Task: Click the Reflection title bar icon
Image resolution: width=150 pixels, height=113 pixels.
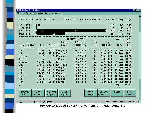Action: click(18, 10)
